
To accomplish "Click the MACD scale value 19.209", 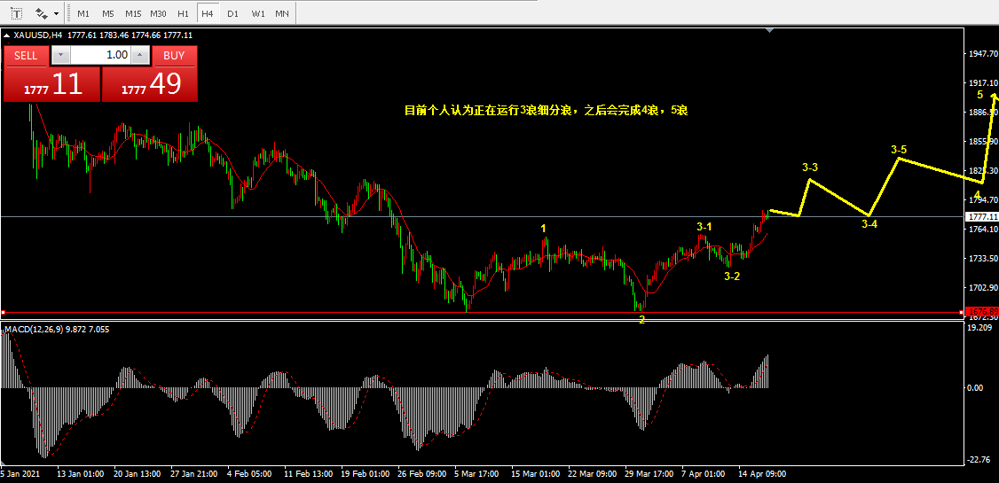I will click(x=980, y=329).
